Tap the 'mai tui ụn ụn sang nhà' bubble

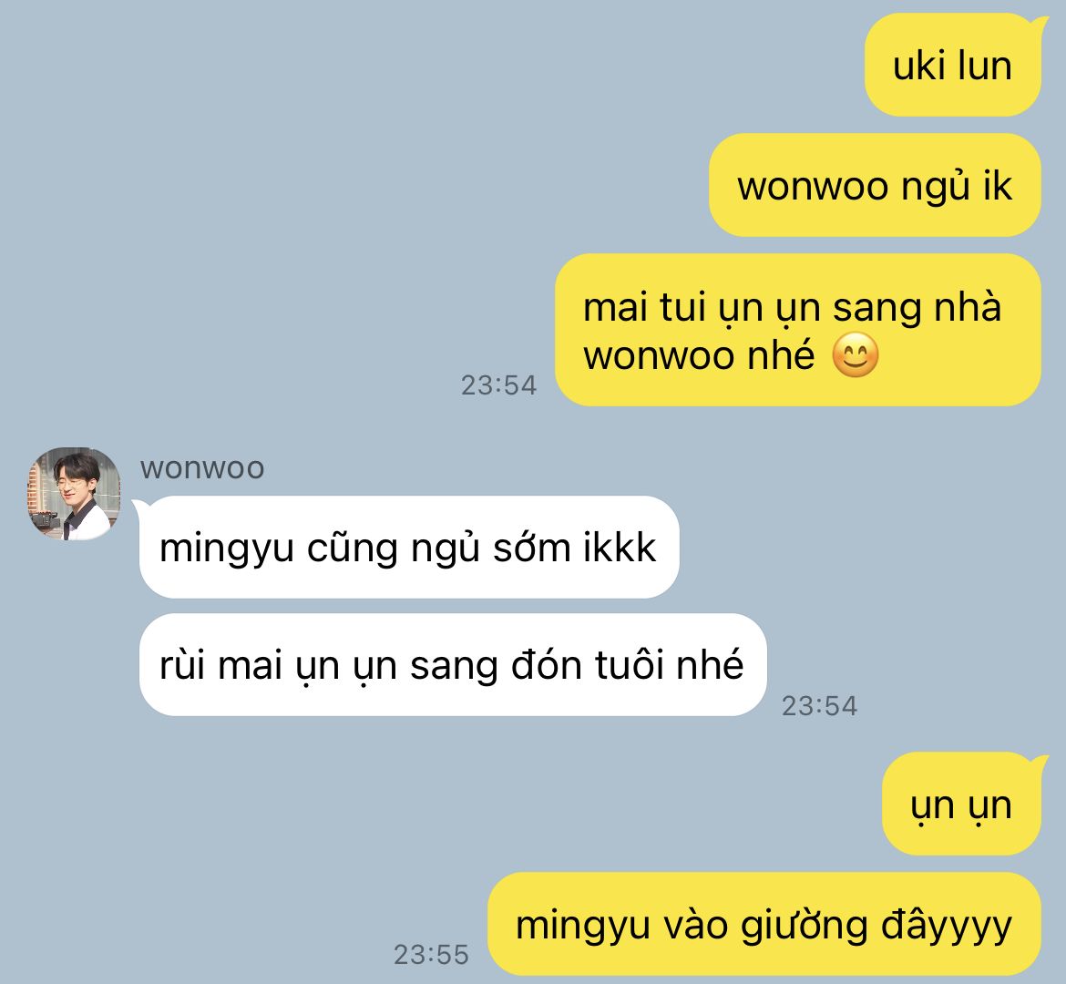798,330
